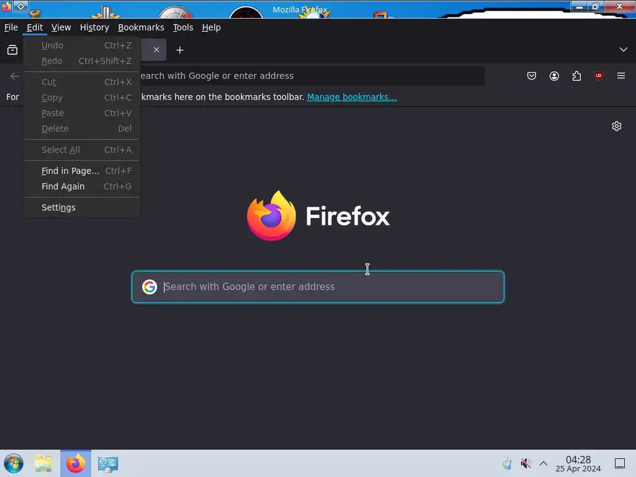Open the Firefox View icon
Viewport: 636px width, 477px height.
coord(12,50)
